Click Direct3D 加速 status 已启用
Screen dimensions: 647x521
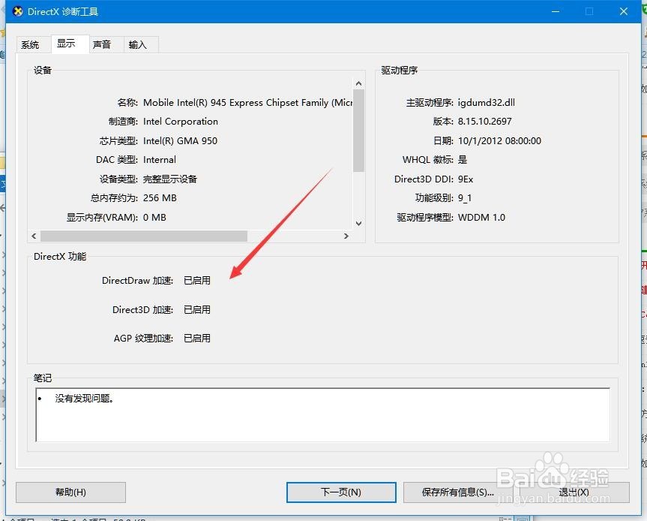coord(197,309)
